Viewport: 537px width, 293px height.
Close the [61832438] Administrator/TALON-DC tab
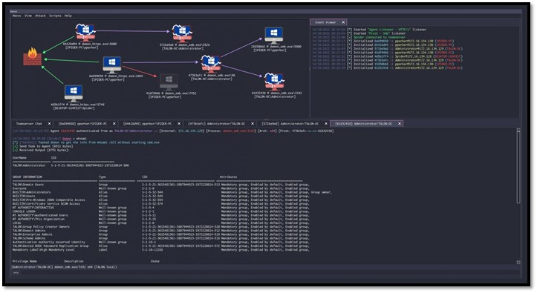400,124
